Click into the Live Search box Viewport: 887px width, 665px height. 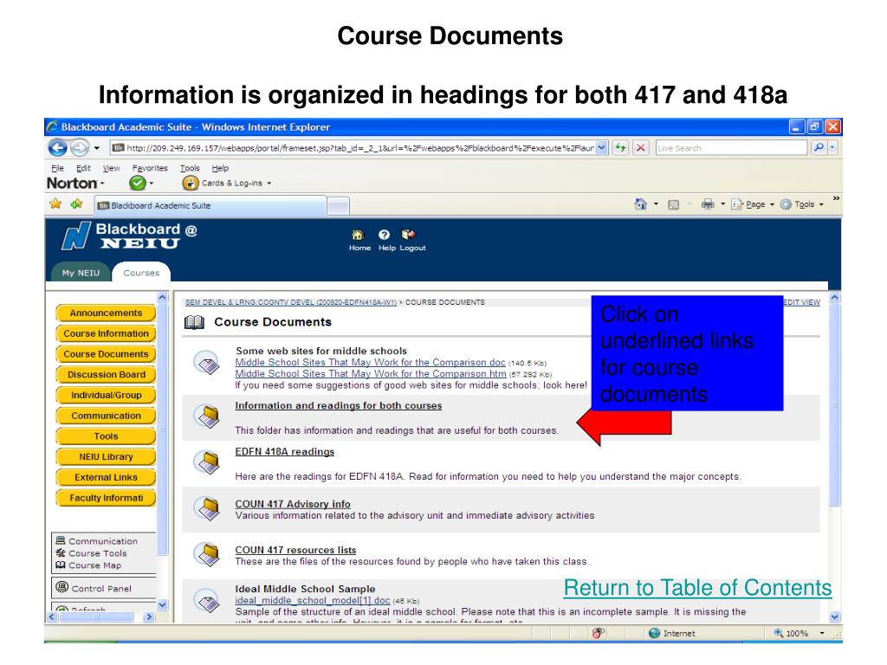tap(731, 148)
